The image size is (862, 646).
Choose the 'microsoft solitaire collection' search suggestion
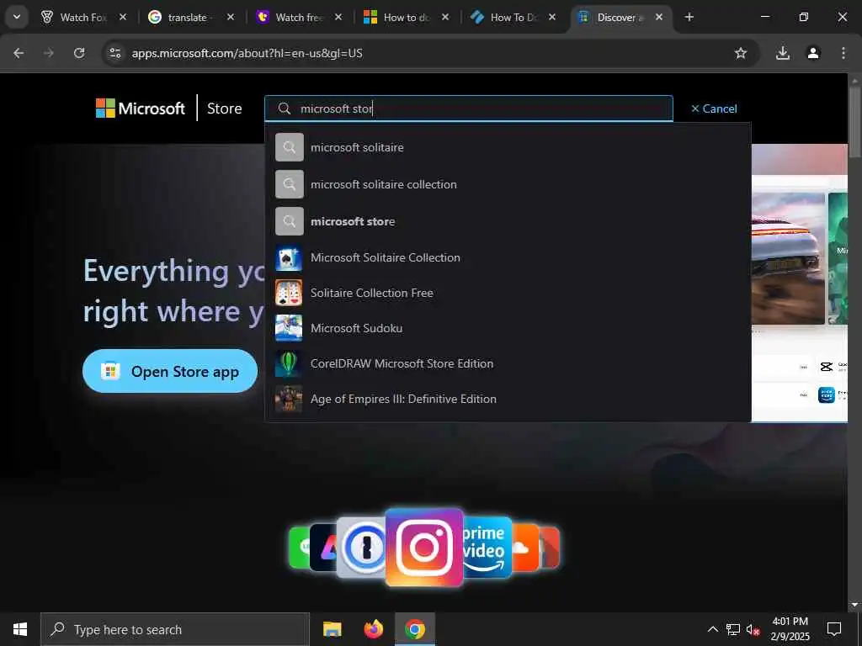point(508,184)
